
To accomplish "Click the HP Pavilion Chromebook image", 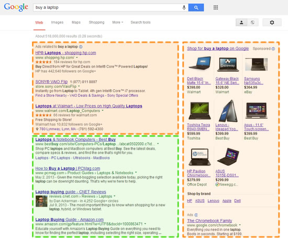I will click(200, 157).
